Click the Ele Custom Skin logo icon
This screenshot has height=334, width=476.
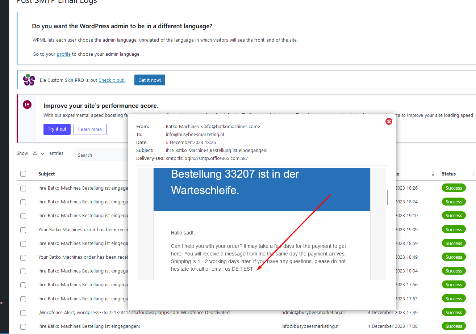[29, 80]
